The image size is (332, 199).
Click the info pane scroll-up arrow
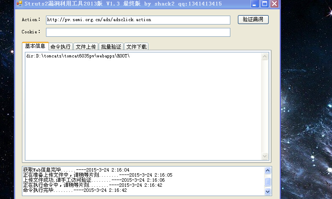coord(265,57)
